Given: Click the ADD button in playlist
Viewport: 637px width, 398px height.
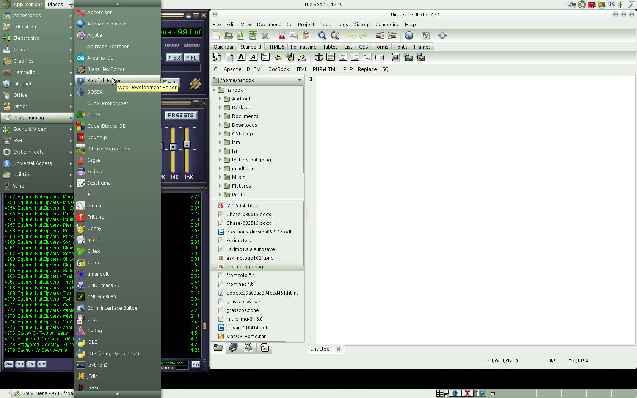Looking at the screenshot, I should (9, 364).
